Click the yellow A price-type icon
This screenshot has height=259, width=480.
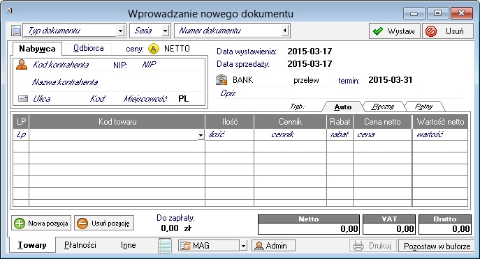154,49
